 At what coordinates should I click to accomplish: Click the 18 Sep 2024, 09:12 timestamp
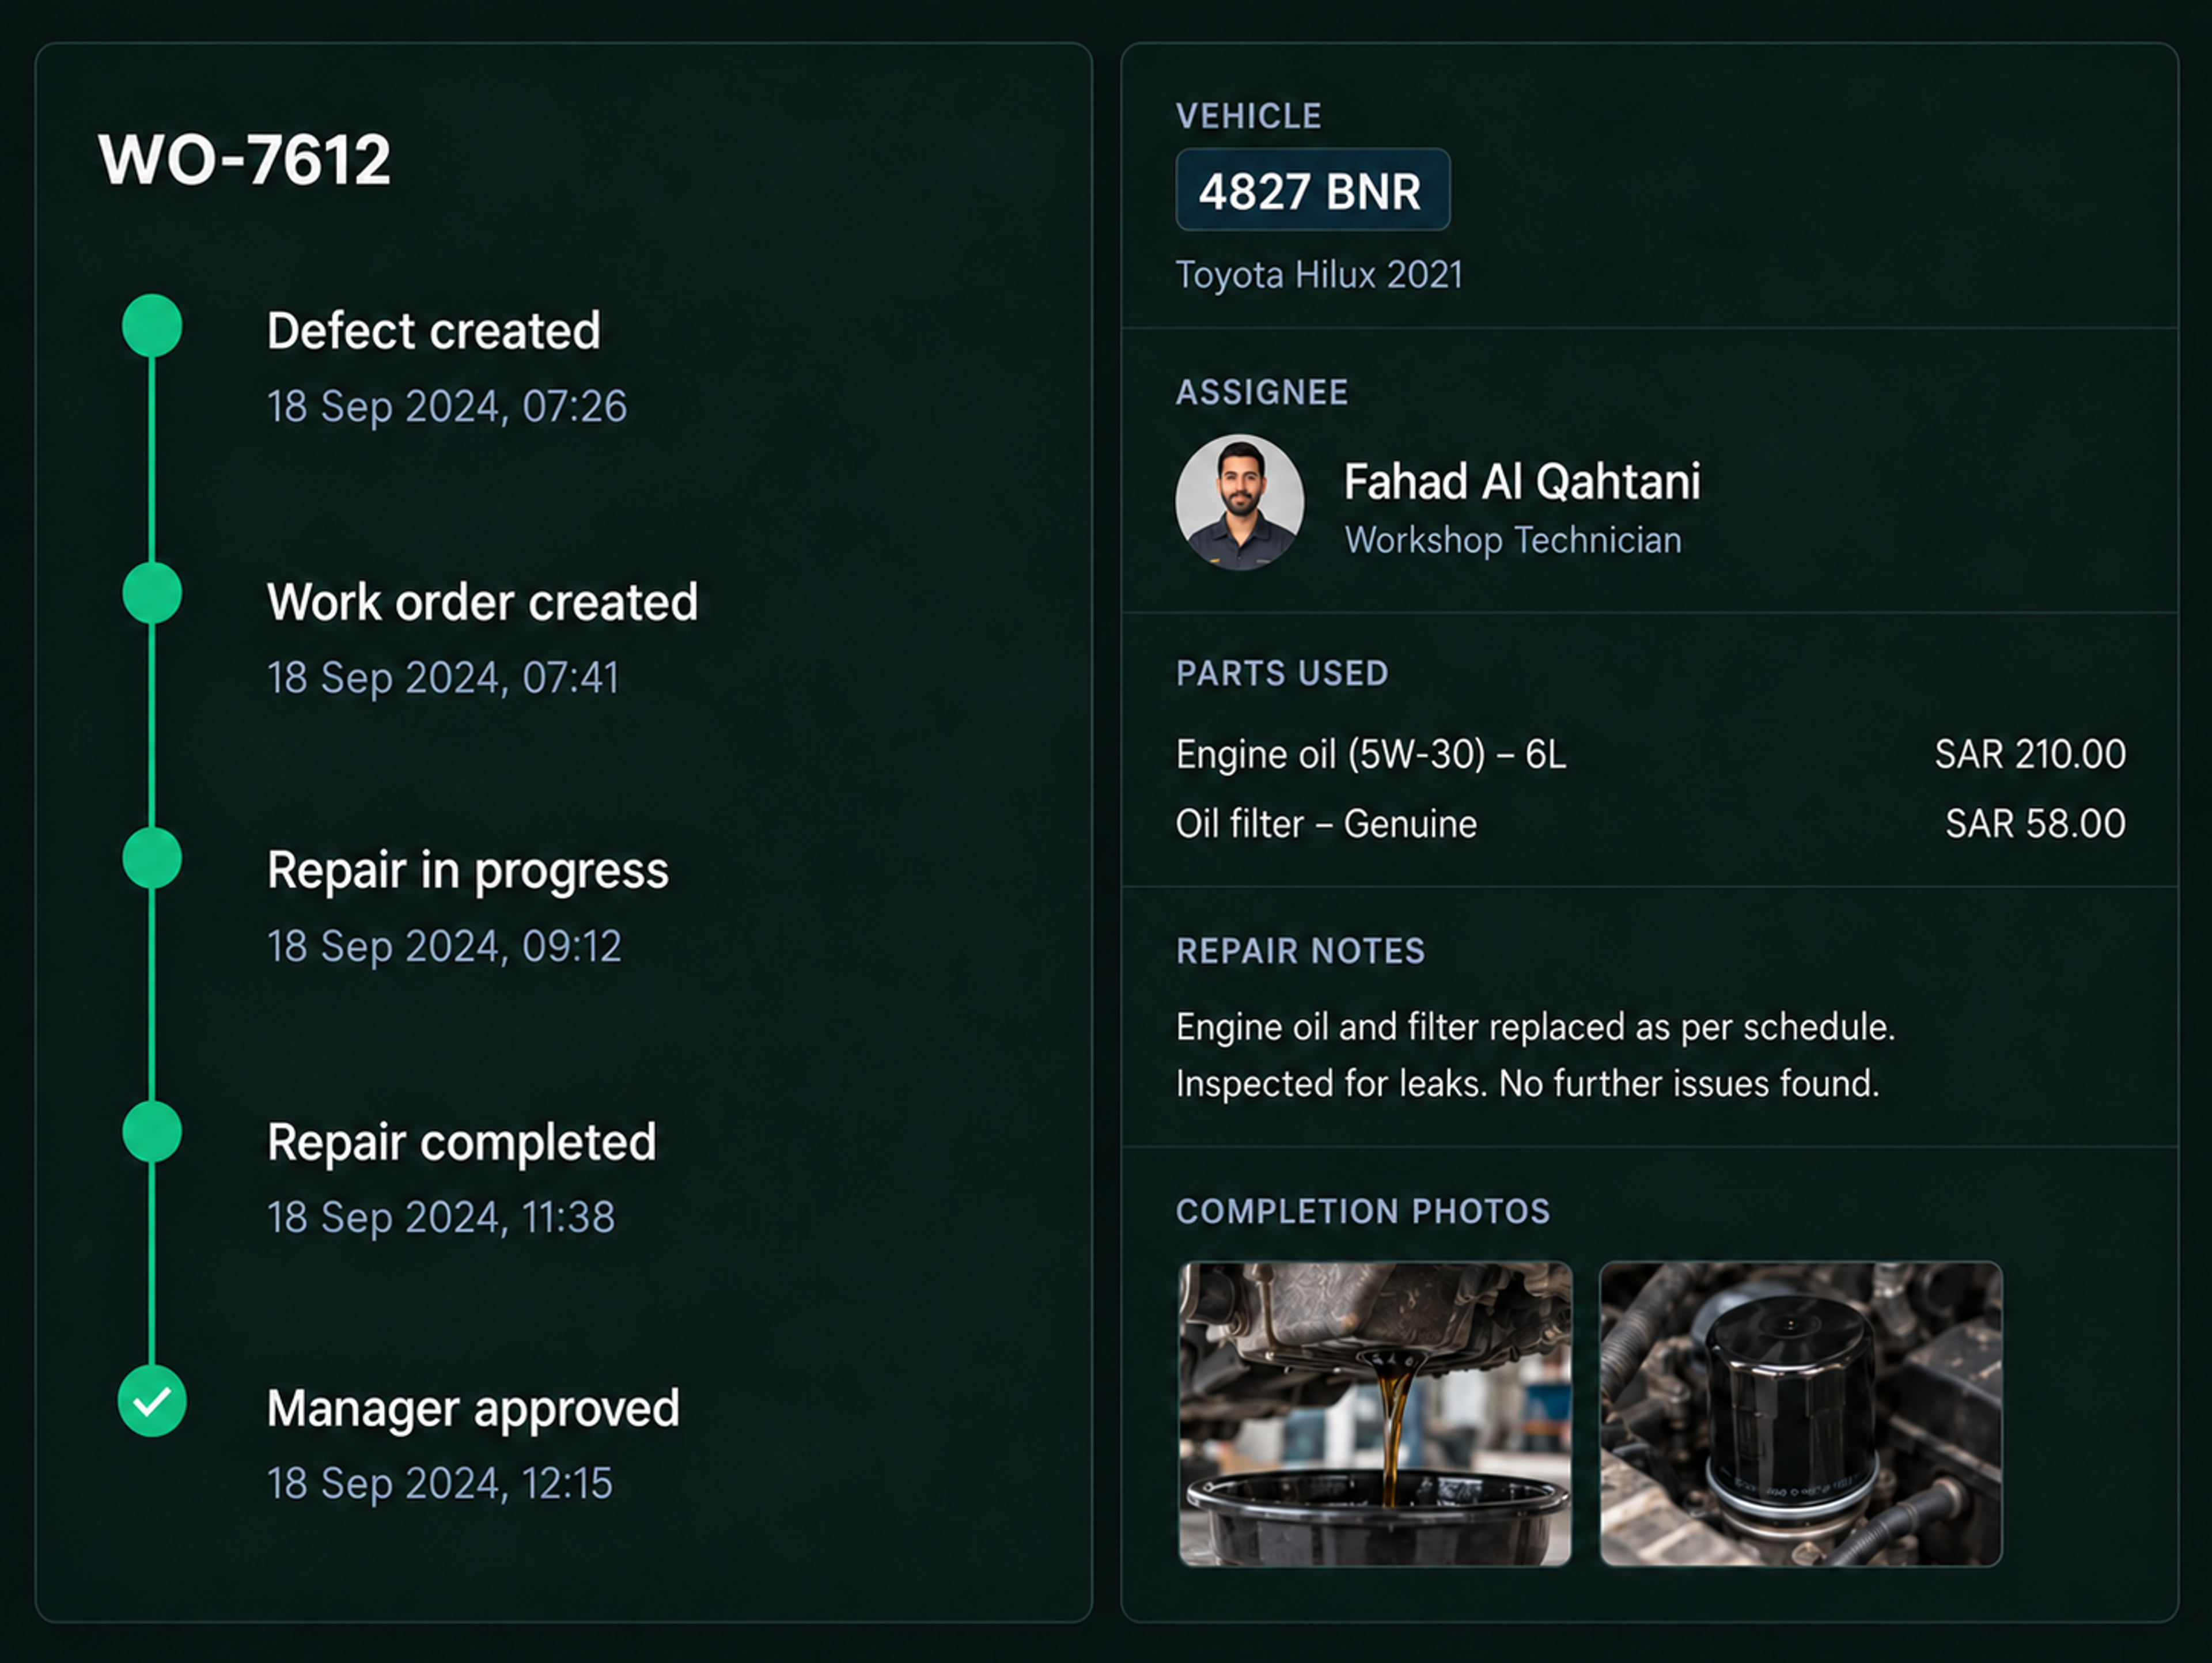pyautogui.click(x=444, y=946)
